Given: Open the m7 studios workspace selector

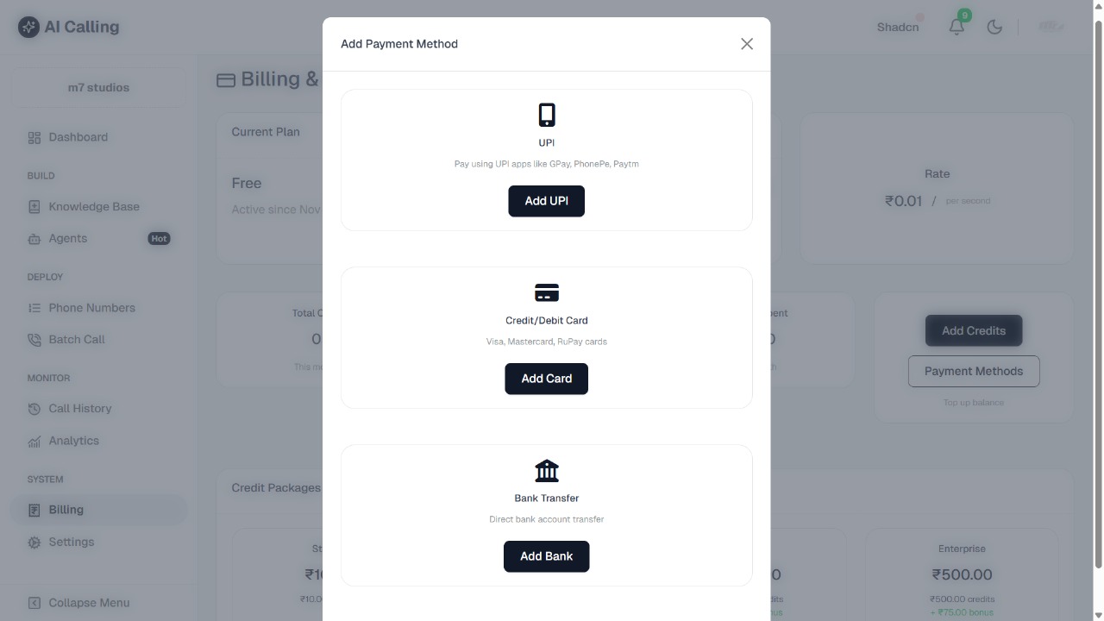Looking at the screenshot, I should 97,87.
